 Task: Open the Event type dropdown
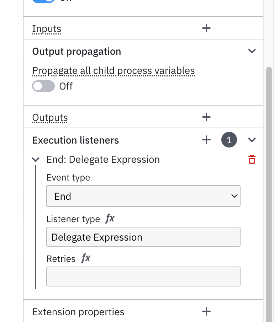(x=143, y=196)
